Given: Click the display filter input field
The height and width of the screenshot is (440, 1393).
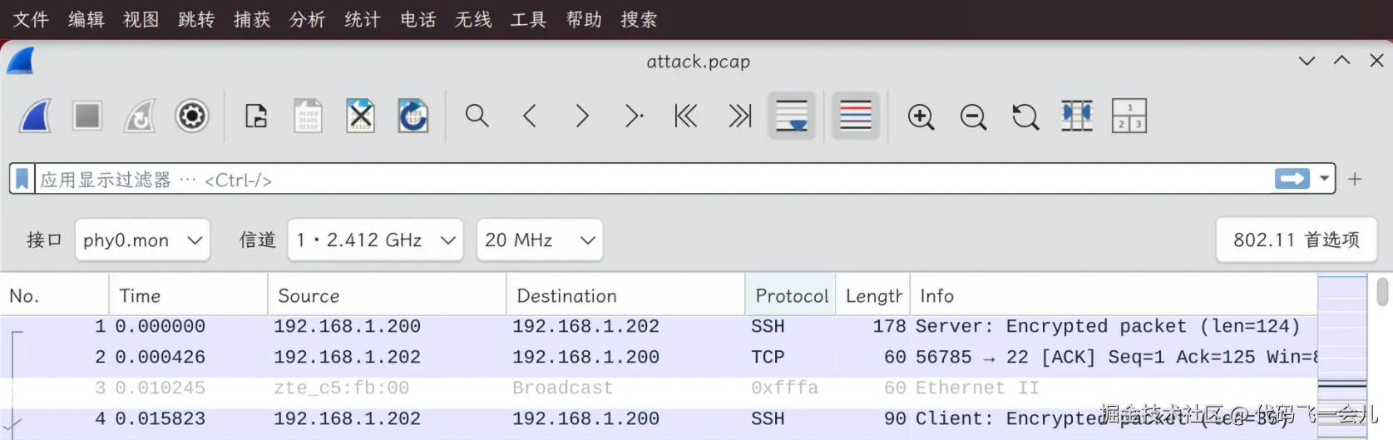Looking at the screenshot, I should click(649, 180).
